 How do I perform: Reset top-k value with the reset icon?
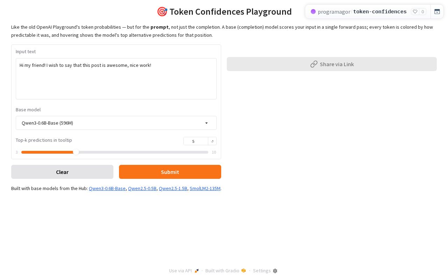click(212, 141)
